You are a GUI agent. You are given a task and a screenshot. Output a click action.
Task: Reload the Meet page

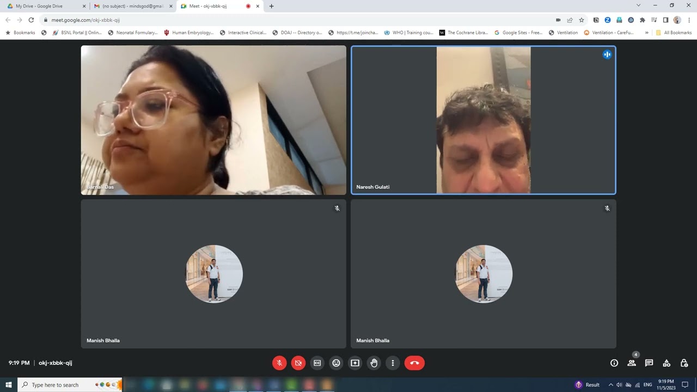pyautogui.click(x=31, y=20)
